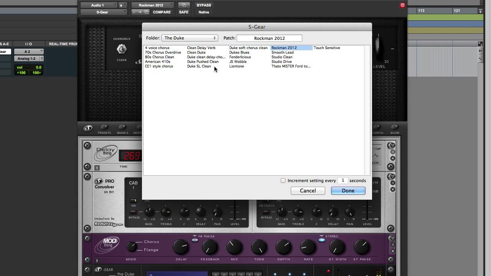This screenshot has width=491, height=276.
Task: Click the previous preset minus button
Action: [134, 12]
